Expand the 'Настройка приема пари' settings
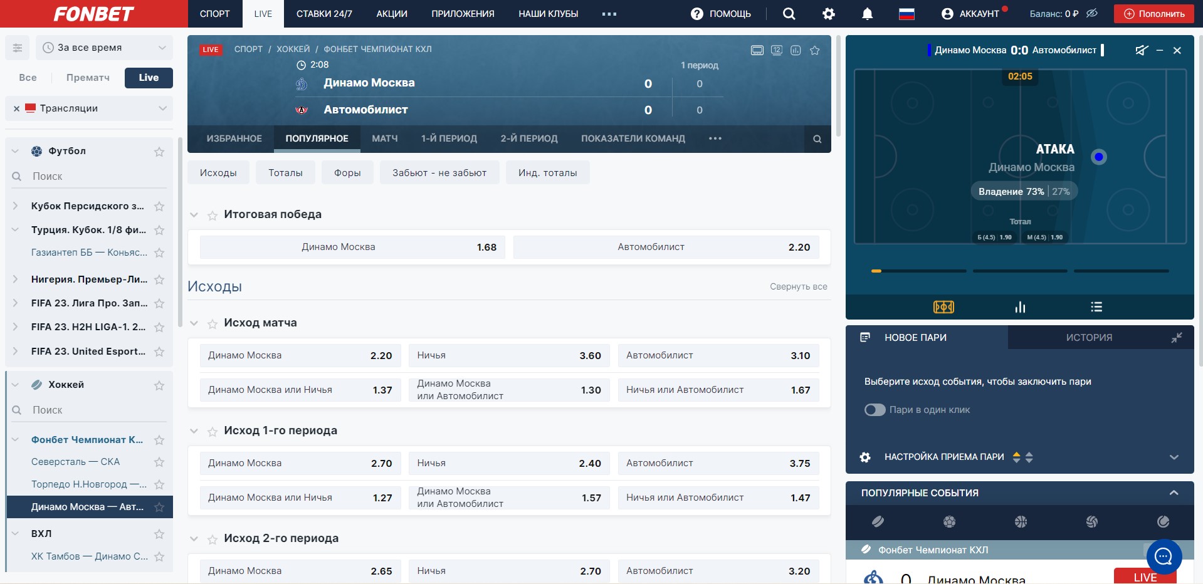1203x584 pixels. coord(1174,457)
